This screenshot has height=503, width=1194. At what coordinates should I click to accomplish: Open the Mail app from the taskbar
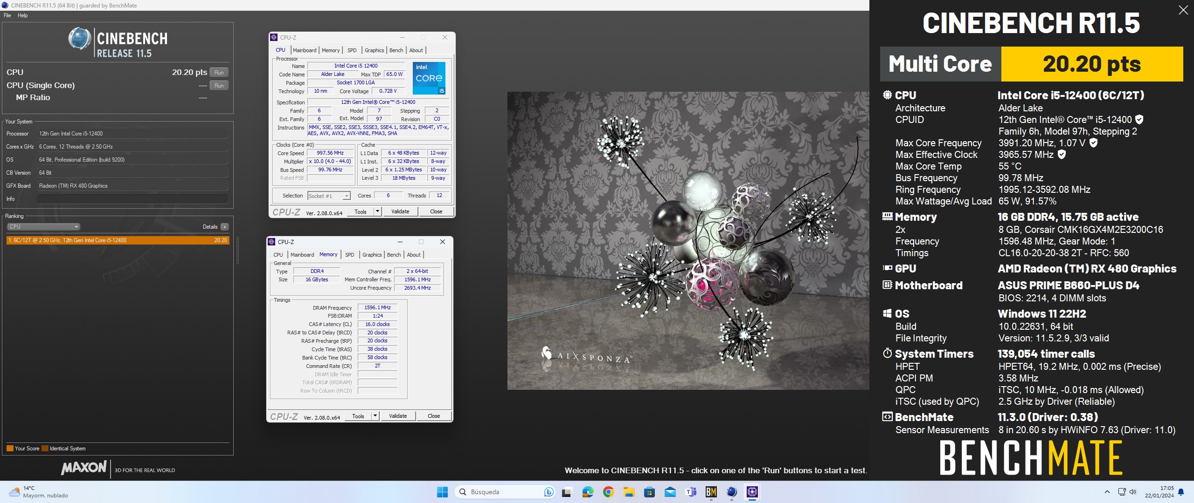coord(670,492)
